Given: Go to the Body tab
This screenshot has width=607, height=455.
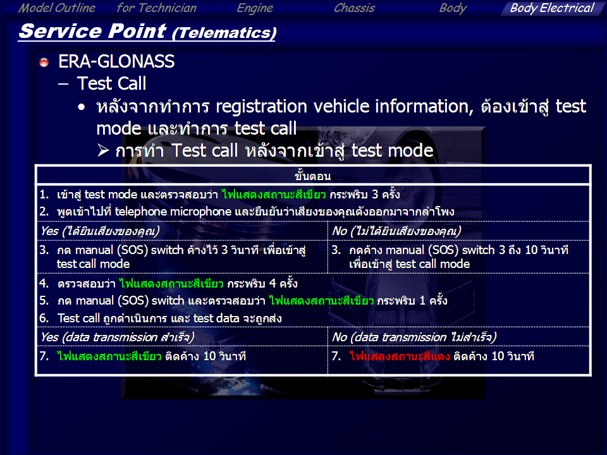Looking at the screenshot, I should click(x=453, y=8).
